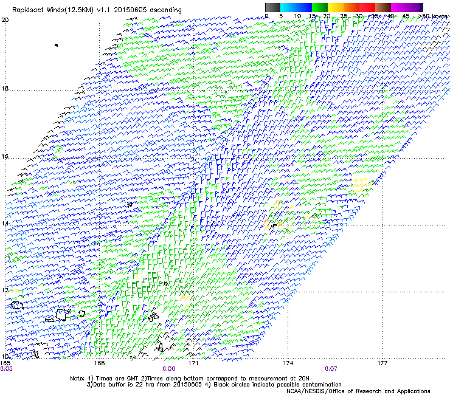
Task: Click the yellow wind barbs near 176E 15N
Action: click(x=362, y=185)
